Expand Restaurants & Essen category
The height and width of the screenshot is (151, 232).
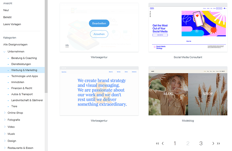(4, 148)
